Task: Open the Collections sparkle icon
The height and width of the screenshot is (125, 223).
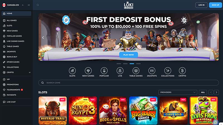Action: click(x=168, y=71)
